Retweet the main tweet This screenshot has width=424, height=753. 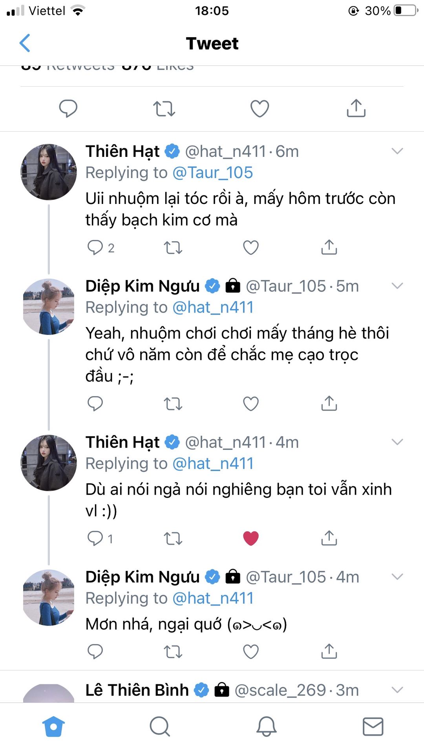pyautogui.click(x=164, y=109)
